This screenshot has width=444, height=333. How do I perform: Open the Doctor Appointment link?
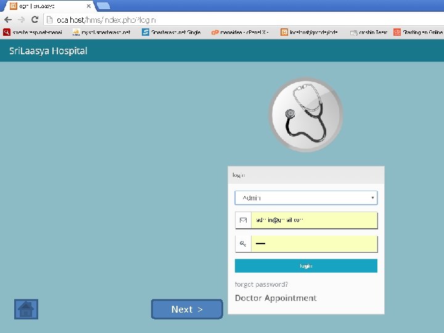tap(276, 298)
